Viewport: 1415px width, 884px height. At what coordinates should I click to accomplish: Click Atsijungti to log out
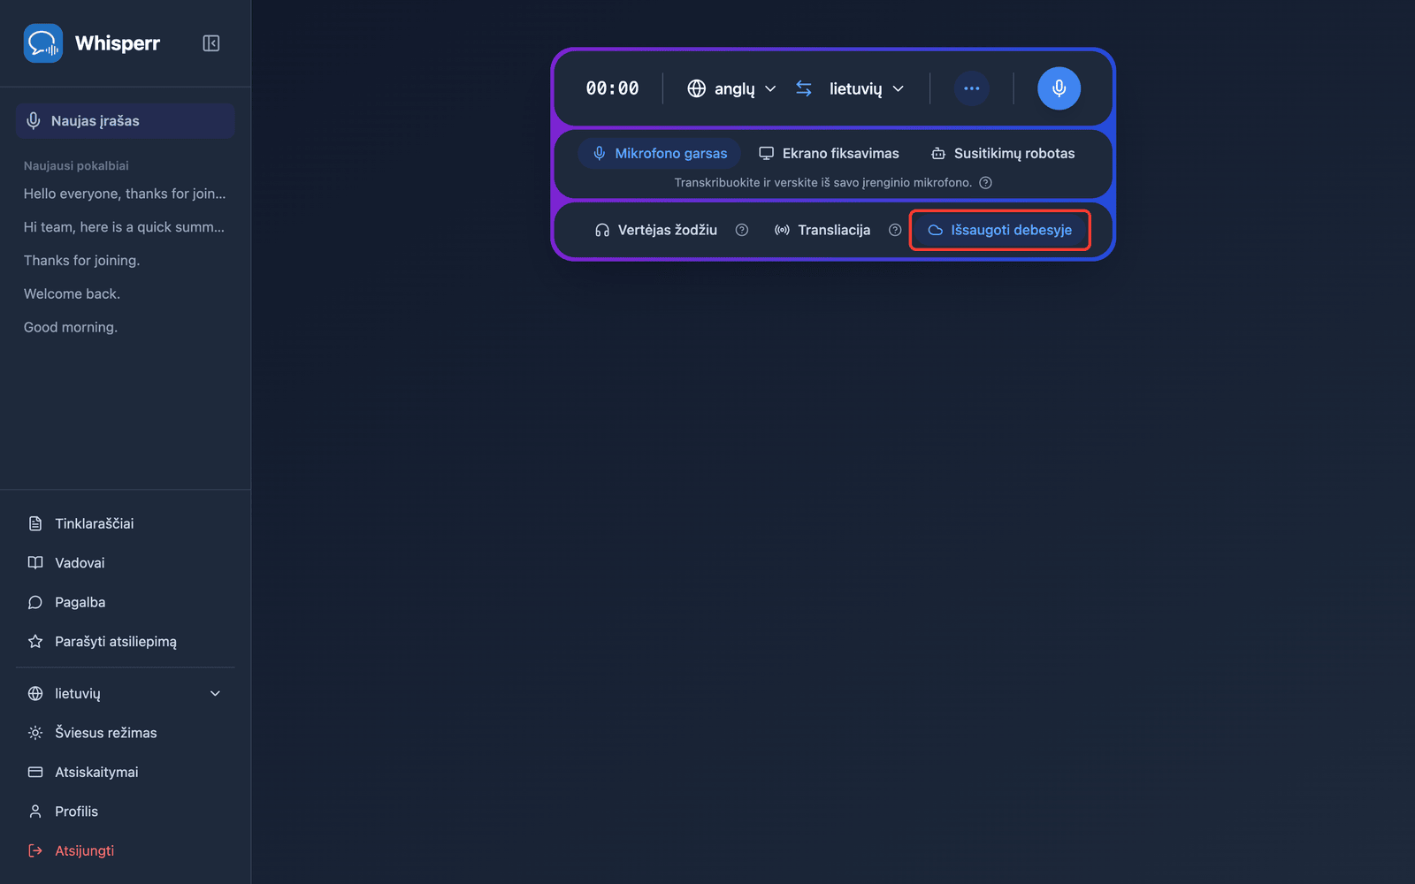pos(125,850)
